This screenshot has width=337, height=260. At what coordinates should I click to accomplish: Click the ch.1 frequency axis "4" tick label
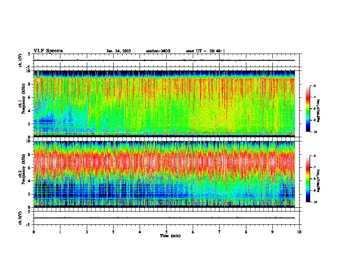coord(30,111)
